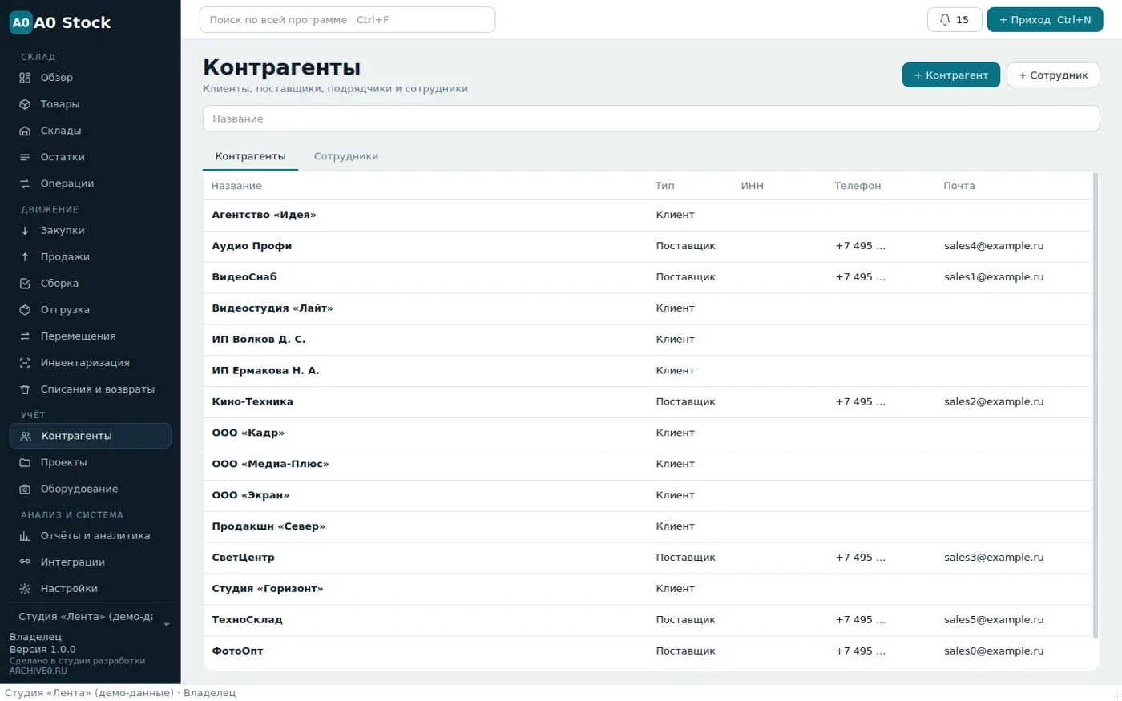Click the Настройки gear icon
The width and height of the screenshot is (1122, 701).
[25, 588]
